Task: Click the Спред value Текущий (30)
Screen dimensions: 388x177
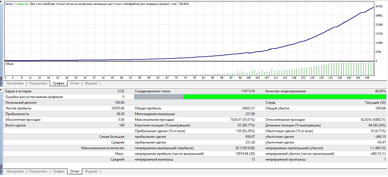Action: coord(375,103)
